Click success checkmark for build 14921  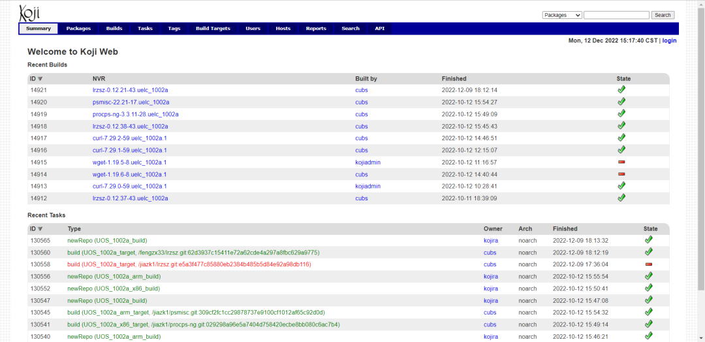tap(621, 89)
